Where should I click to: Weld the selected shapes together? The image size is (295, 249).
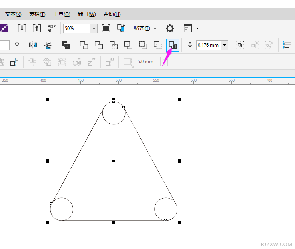click(84, 45)
